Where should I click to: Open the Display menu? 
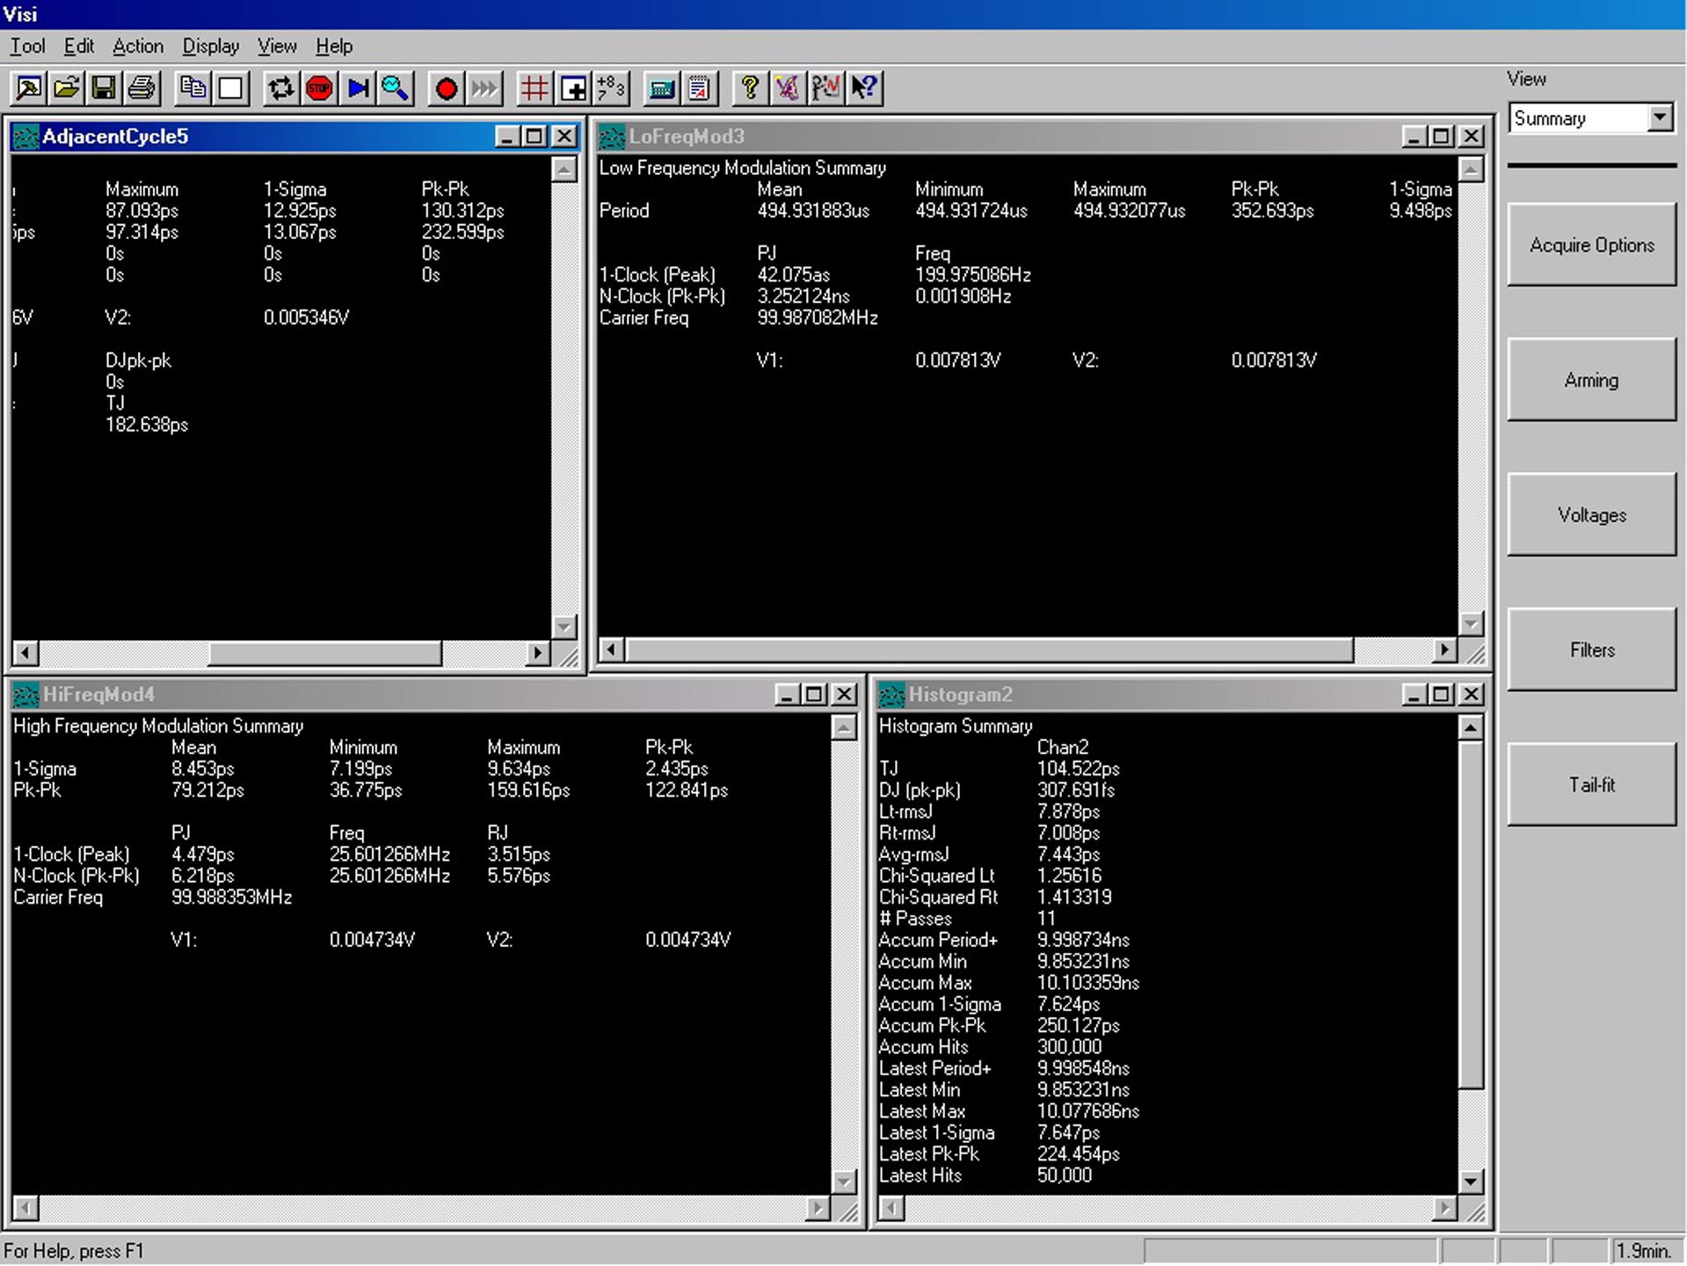click(x=211, y=46)
